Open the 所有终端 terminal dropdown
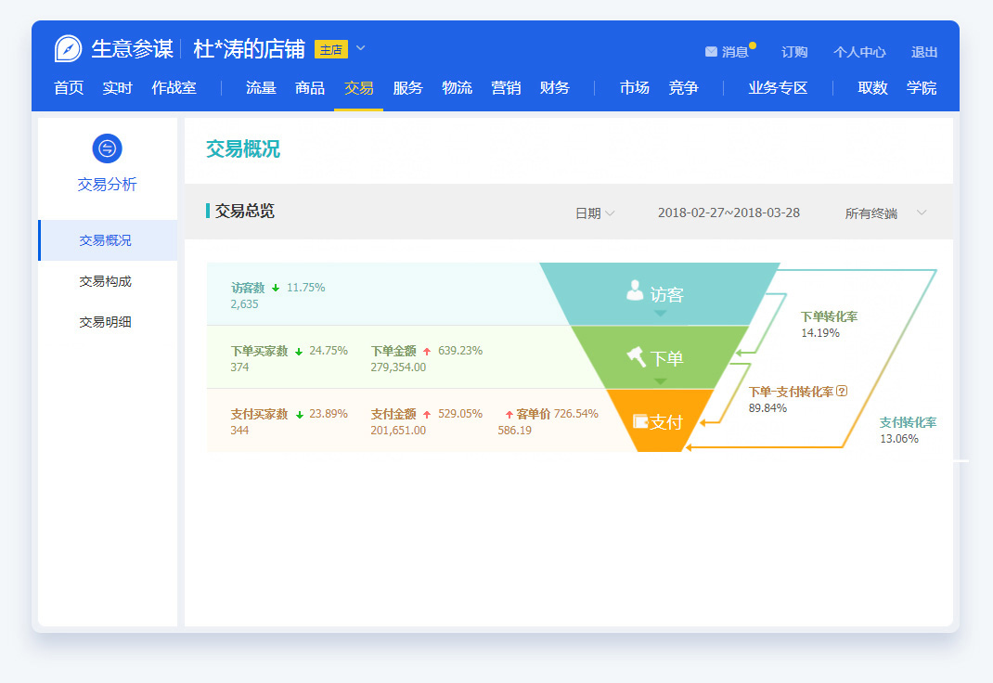 pos(884,213)
